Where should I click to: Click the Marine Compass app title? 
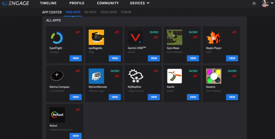click(x=60, y=87)
